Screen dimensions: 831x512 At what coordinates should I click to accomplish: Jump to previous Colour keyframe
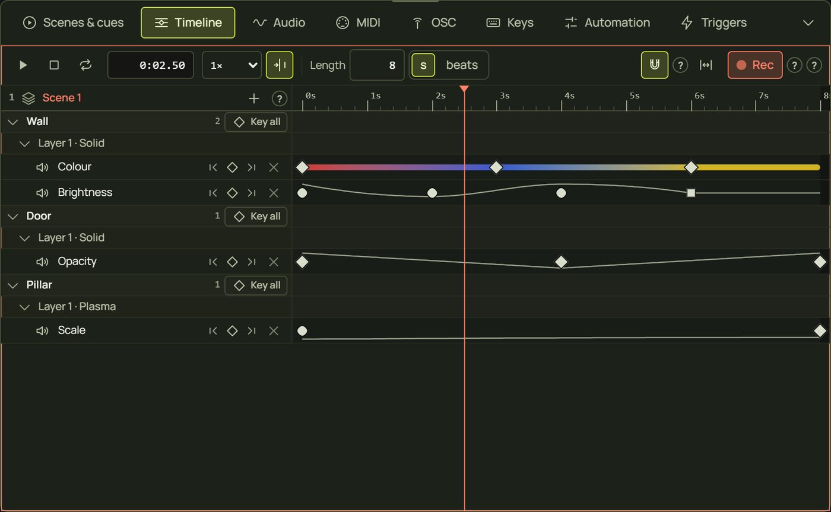click(213, 167)
